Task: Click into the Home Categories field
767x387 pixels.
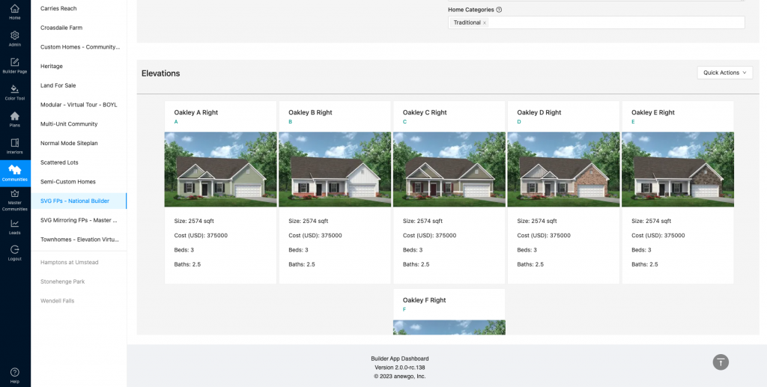Action: pyautogui.click(x=596, y=22)
